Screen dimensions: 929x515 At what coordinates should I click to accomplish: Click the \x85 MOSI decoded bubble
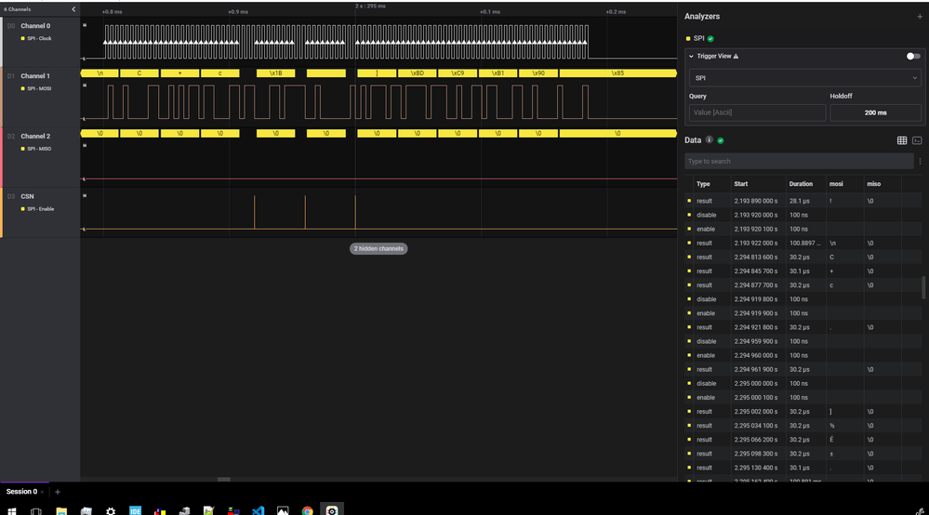point(617,73)
